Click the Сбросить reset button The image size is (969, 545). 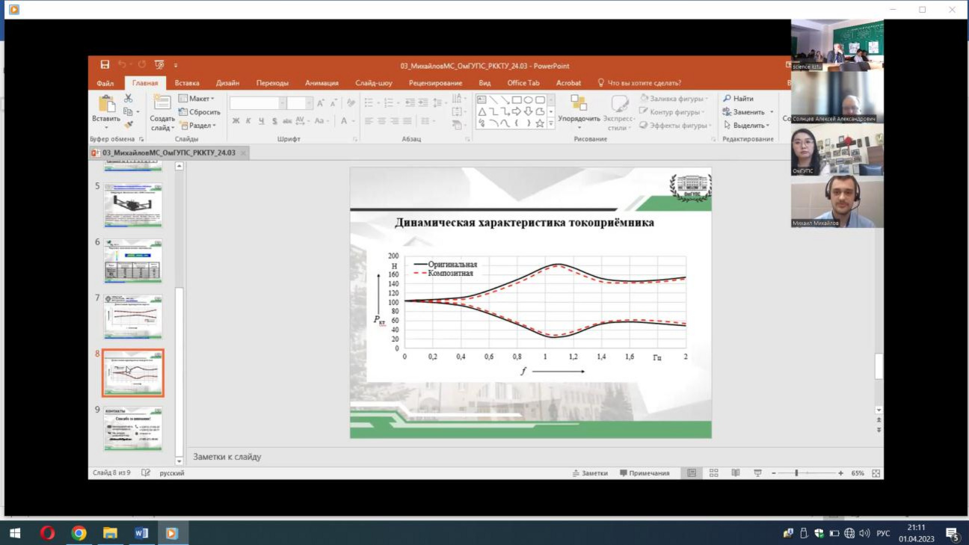pos(200,112)
